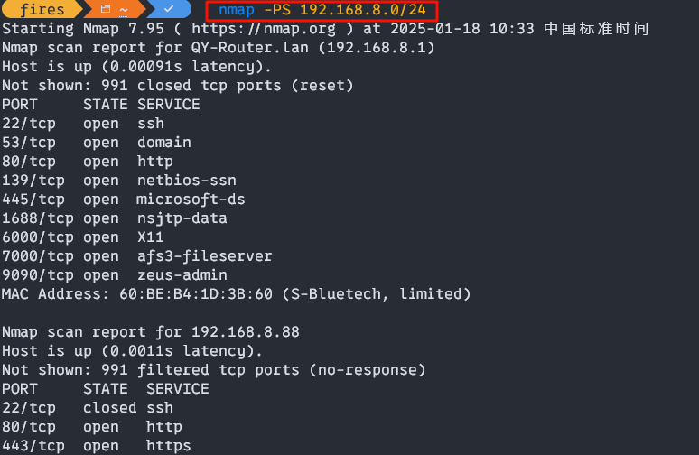Screen dimensions: 699x455
Task: Click the -PS option in the command
Action: tap(277, 10)
